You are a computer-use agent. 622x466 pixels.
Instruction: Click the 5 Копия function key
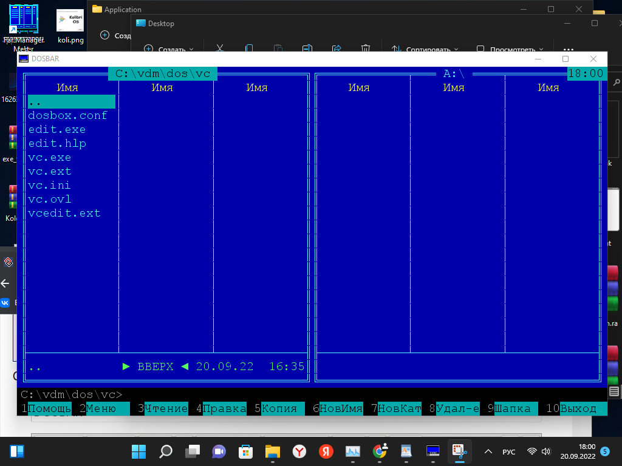(x=279, y=408)
